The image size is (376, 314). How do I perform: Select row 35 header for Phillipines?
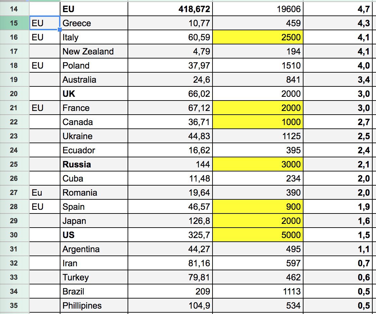click(x=14, y=306)
